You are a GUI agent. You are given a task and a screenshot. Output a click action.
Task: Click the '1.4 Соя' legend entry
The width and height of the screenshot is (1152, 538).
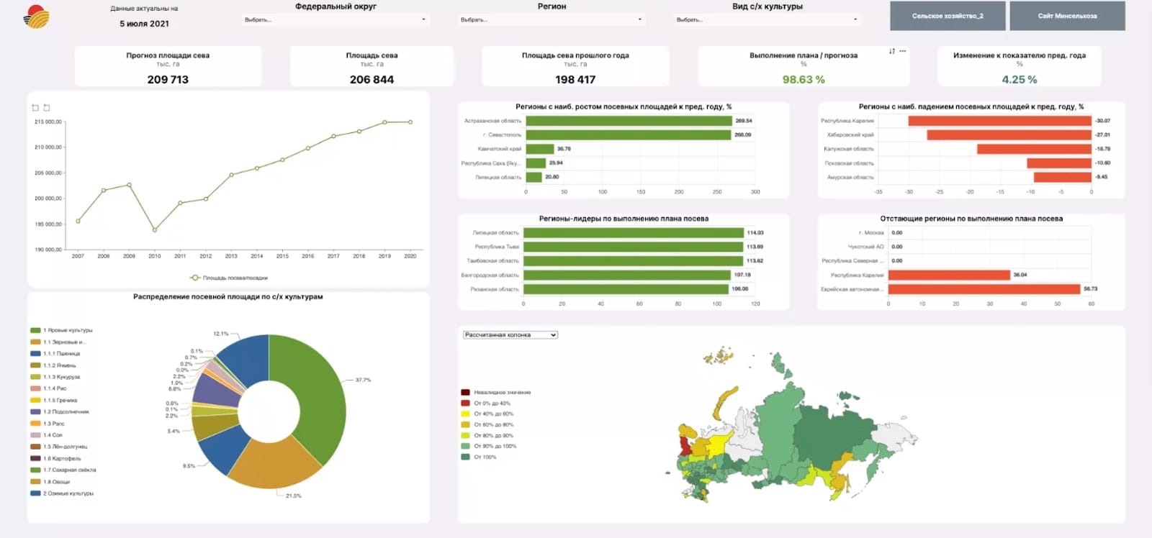(46, 435)
